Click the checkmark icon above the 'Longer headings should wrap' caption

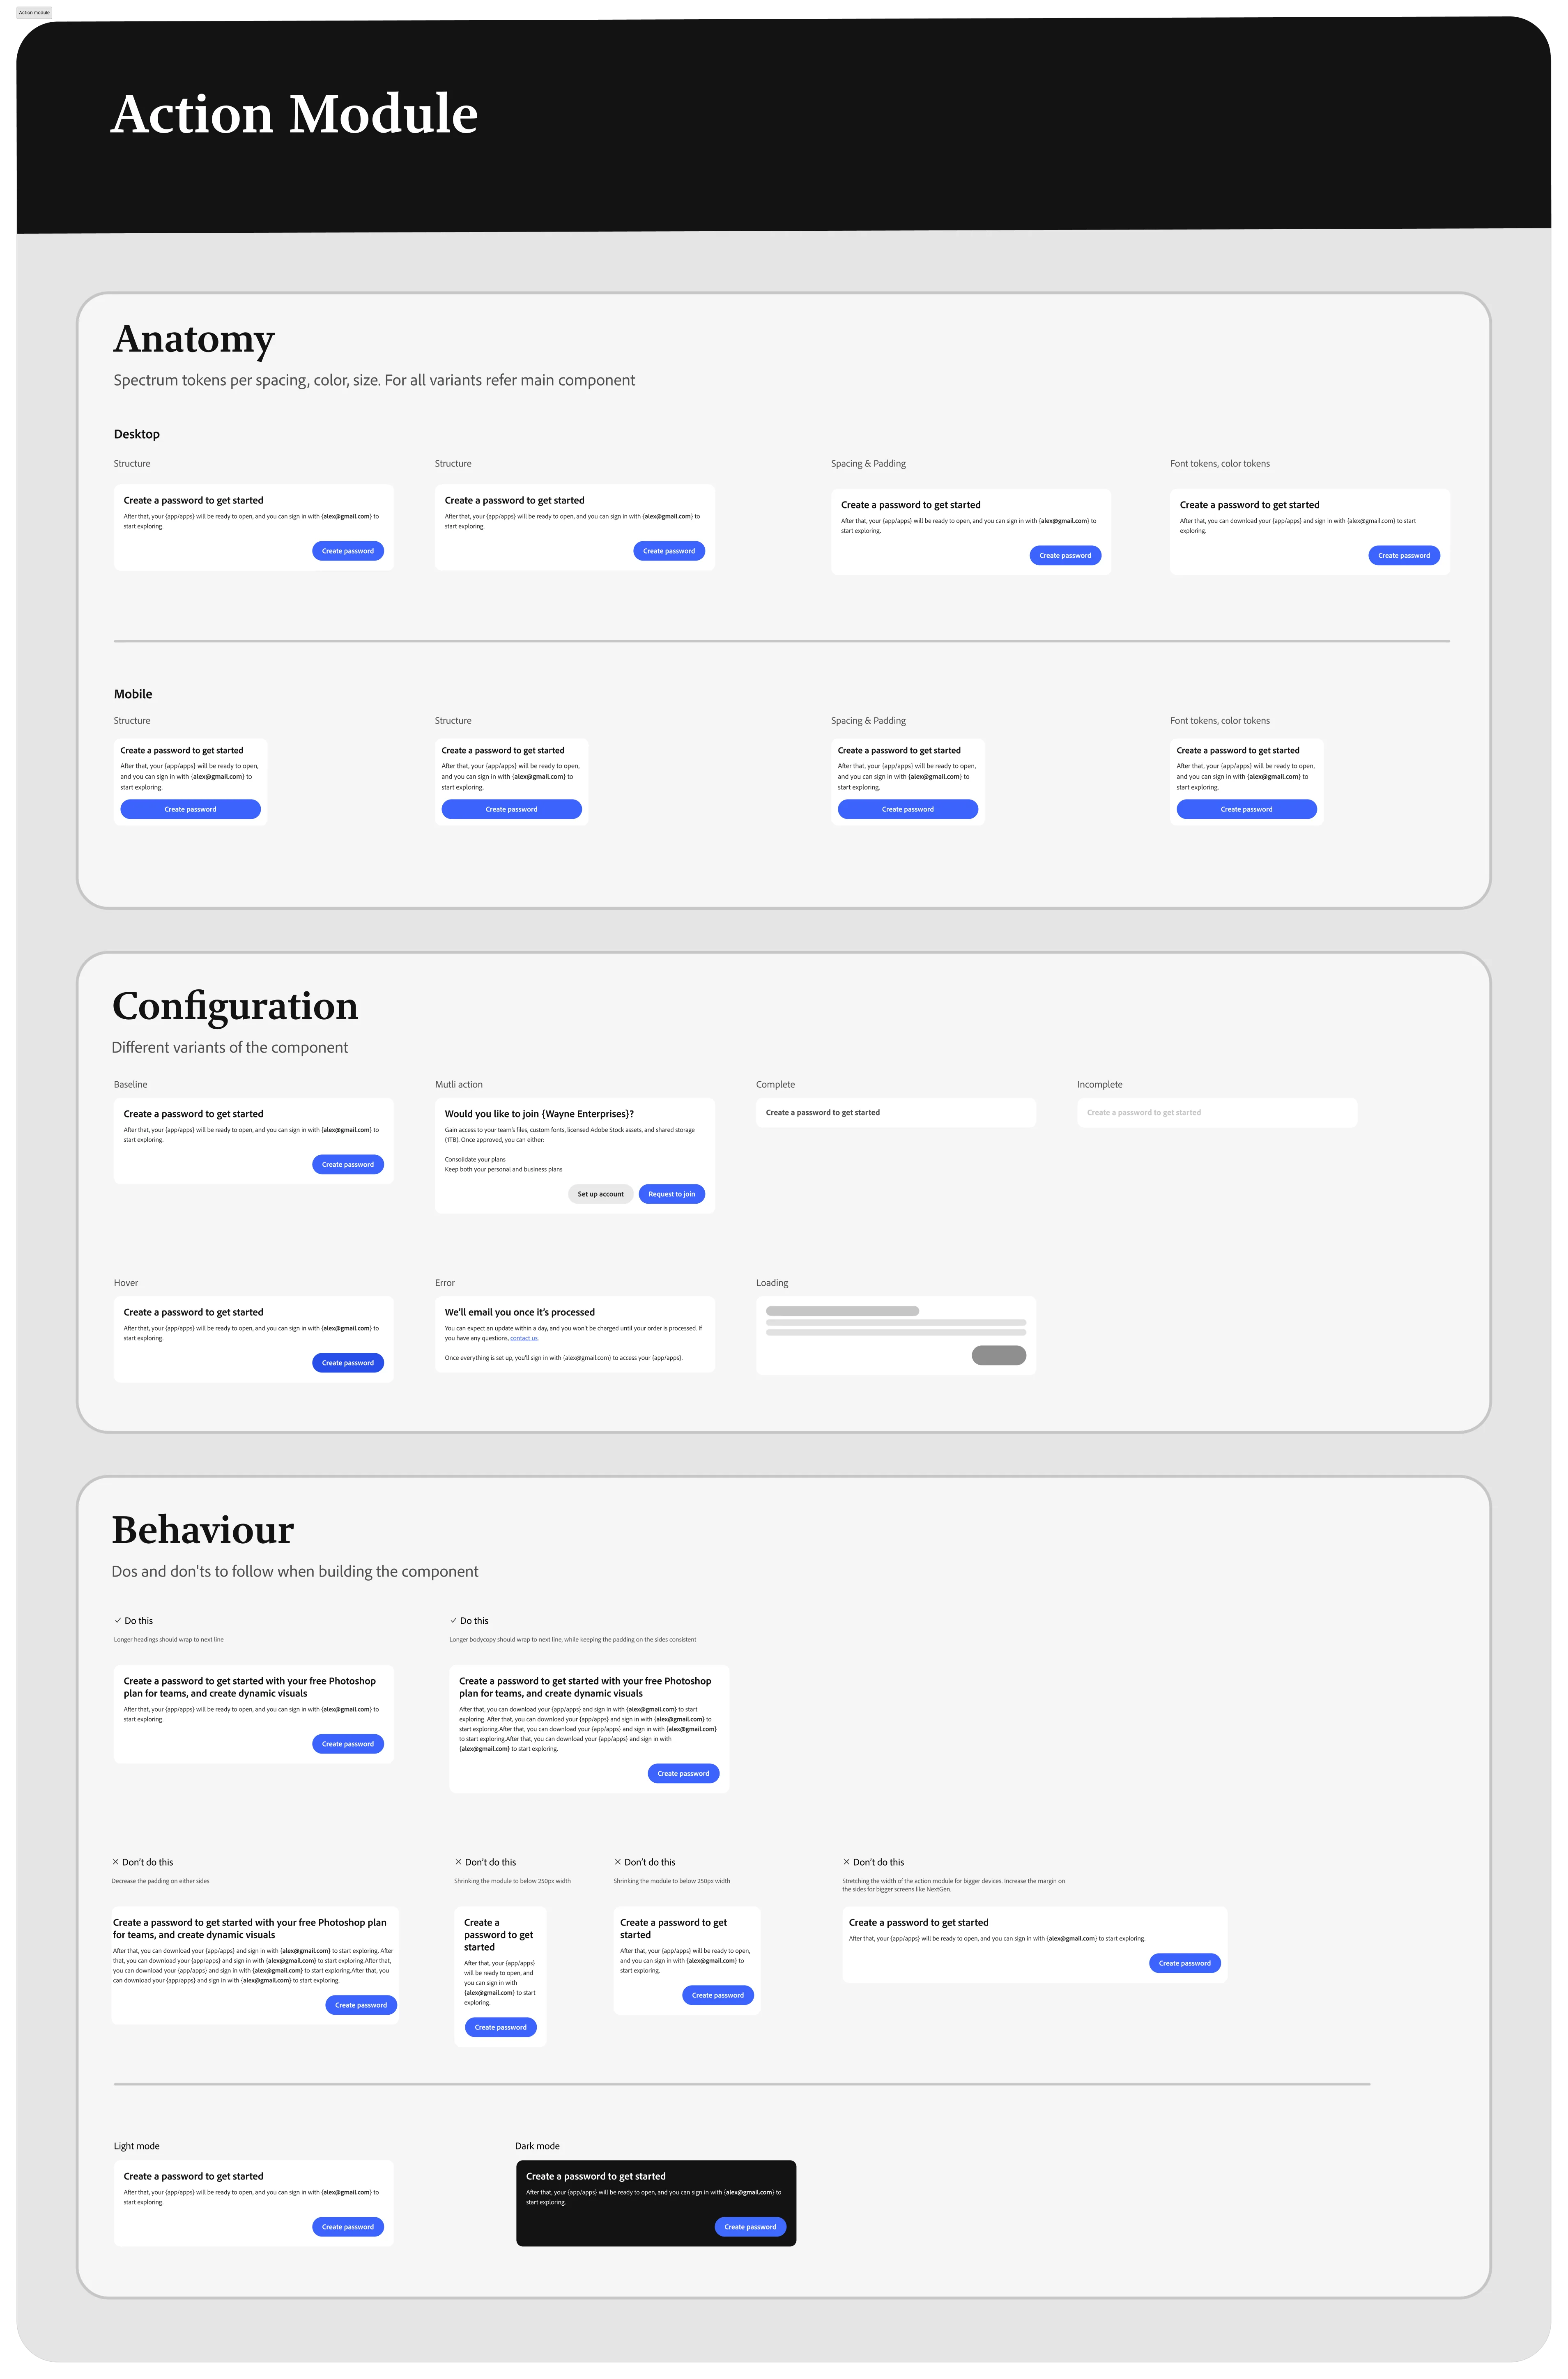[118, 1620]
